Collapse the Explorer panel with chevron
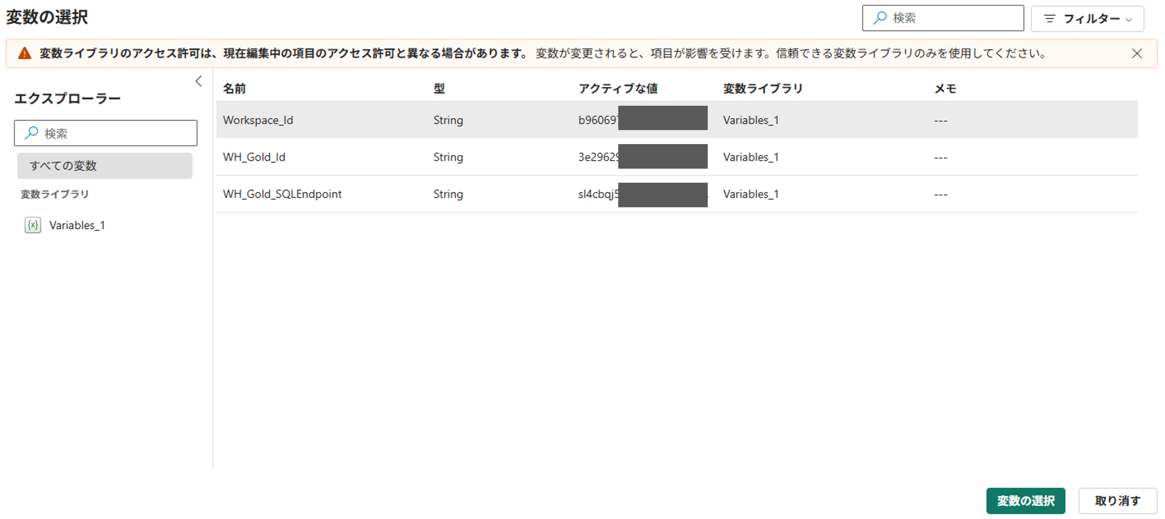Viewport: 1165px width, 519px height. point(199,81)
